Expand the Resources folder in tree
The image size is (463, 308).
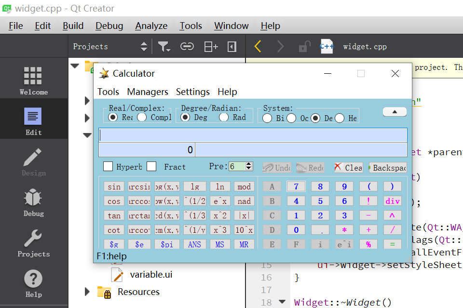[87, 292]
